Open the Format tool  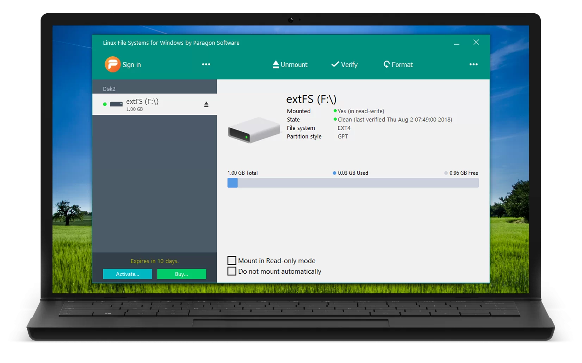click(x=397, y=64)
